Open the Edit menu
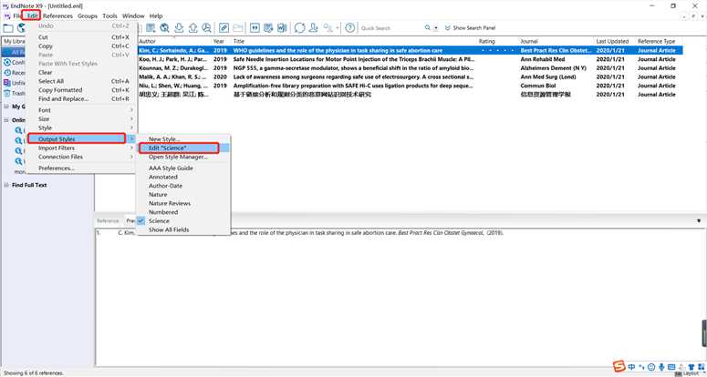 [32, 15]
